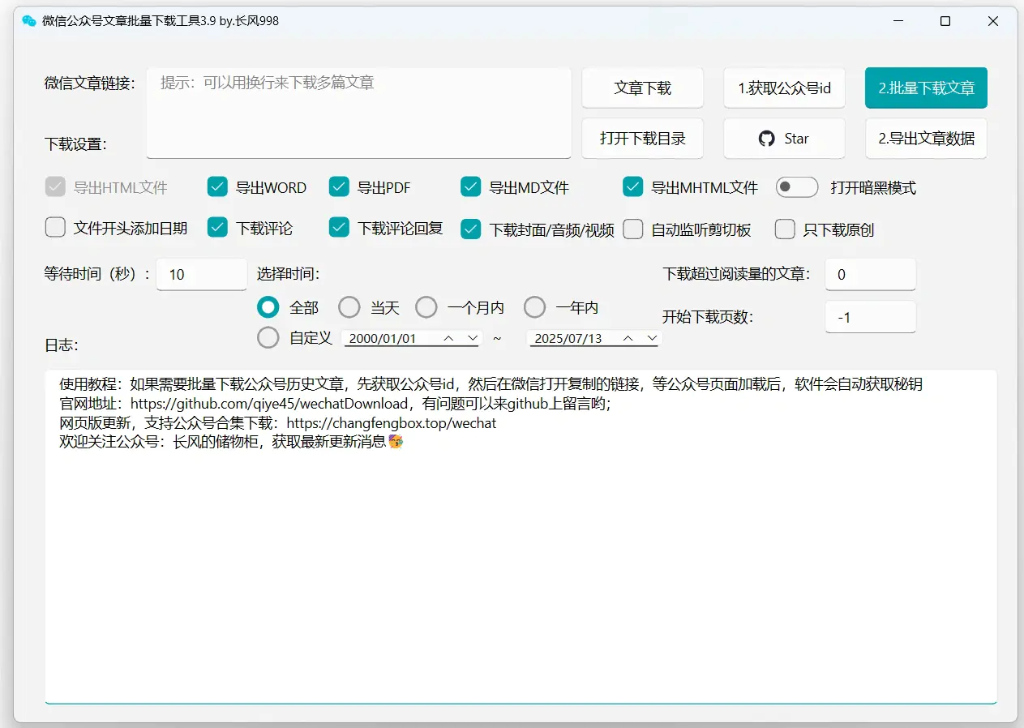This screenshot has height=728, width=1024.
Task: Open the start date 2000/01/01 dropdown
Action: point(473,337)
